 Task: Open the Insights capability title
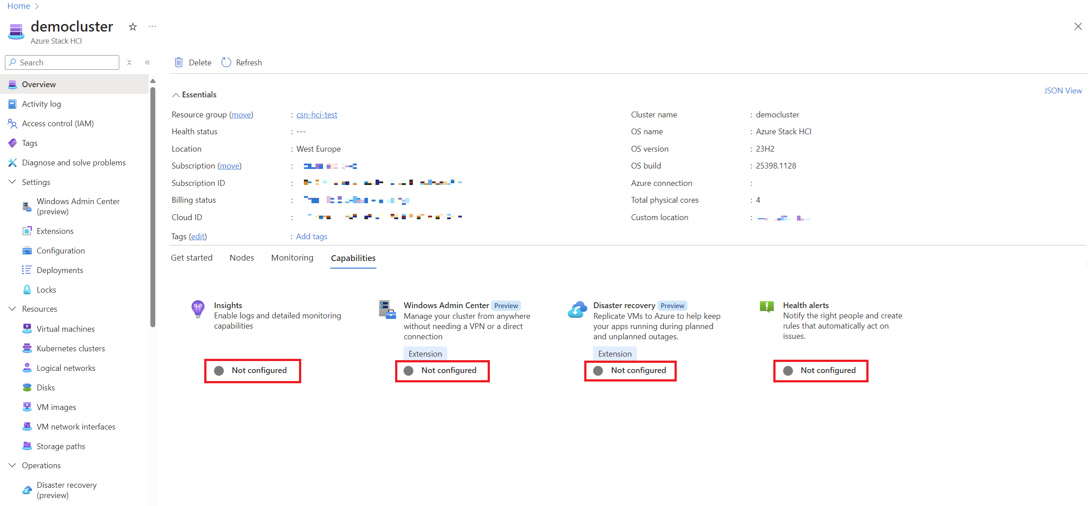tap(228, 305)
